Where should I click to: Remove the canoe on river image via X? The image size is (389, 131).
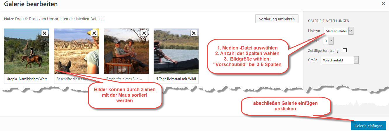pos(194,33)
